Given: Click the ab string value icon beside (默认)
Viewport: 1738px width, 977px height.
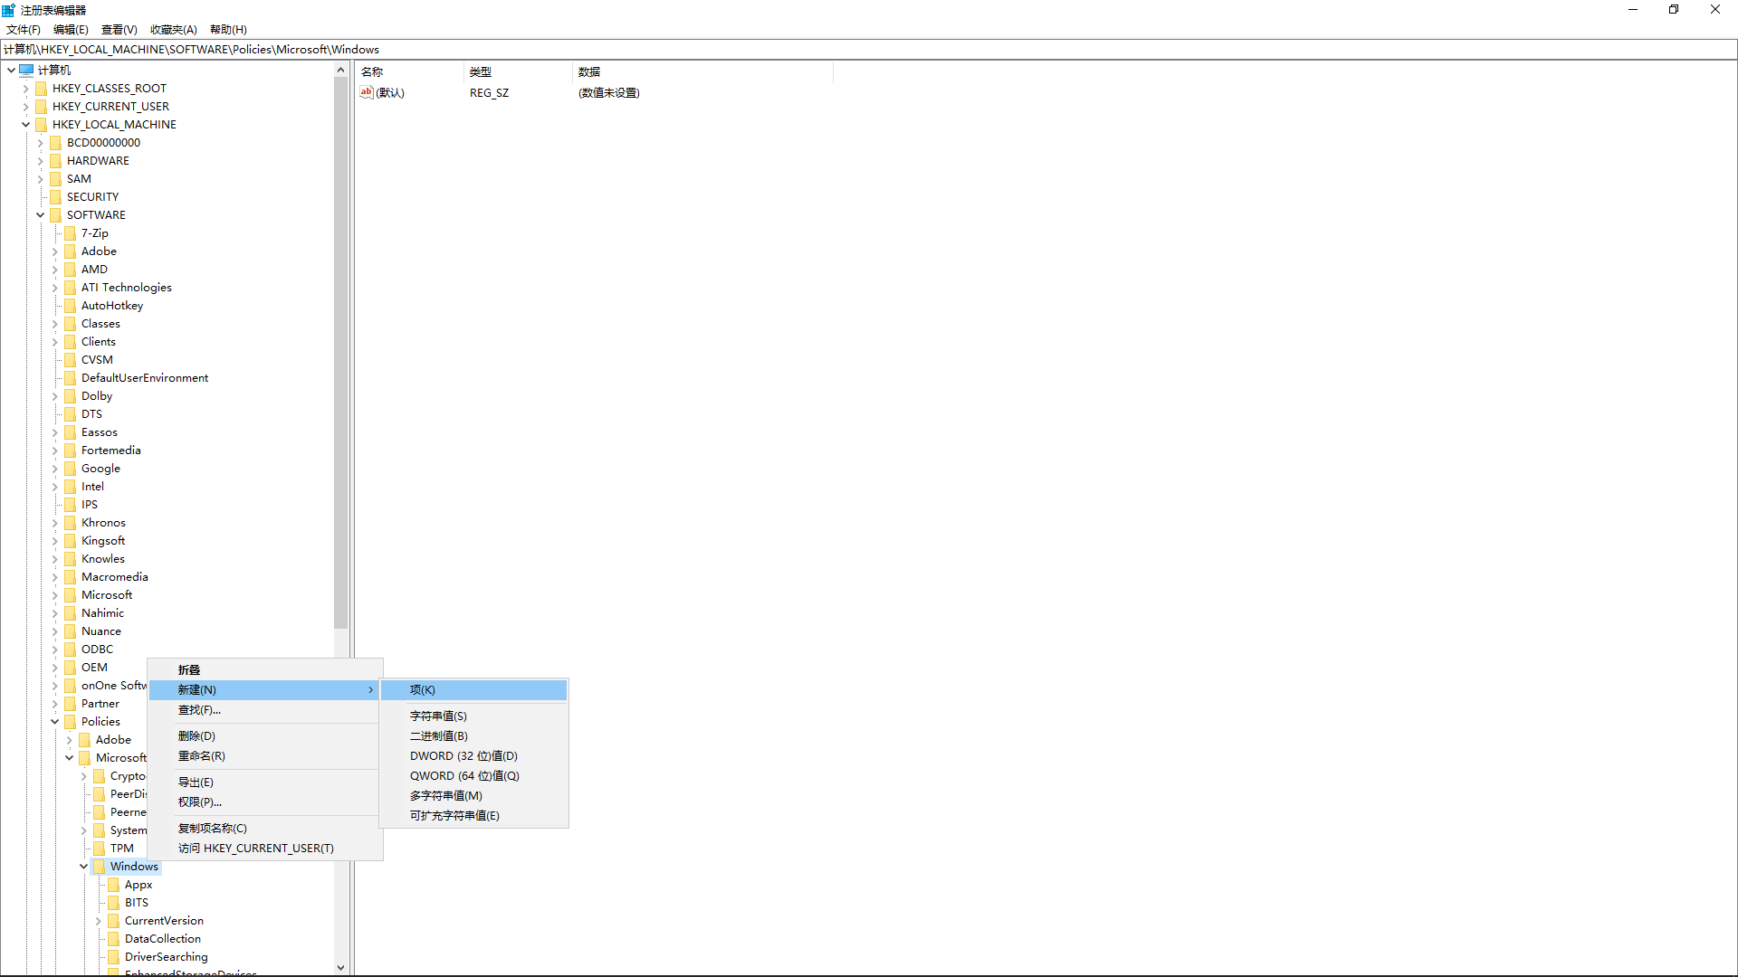Looking at the screenshot, I should (x=366, y=91).
